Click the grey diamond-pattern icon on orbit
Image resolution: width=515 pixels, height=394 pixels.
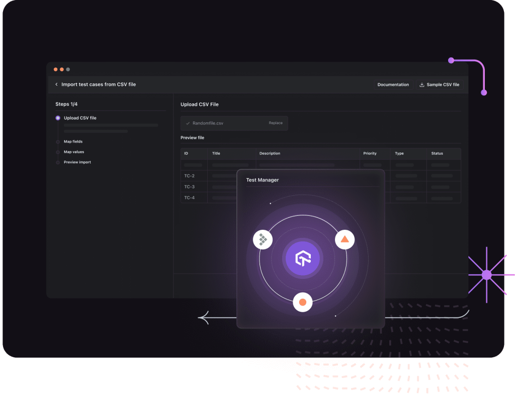(x=263, y=239)
